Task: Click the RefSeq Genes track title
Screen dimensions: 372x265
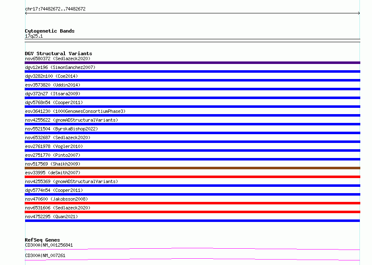Action: [x=42, y=240]
